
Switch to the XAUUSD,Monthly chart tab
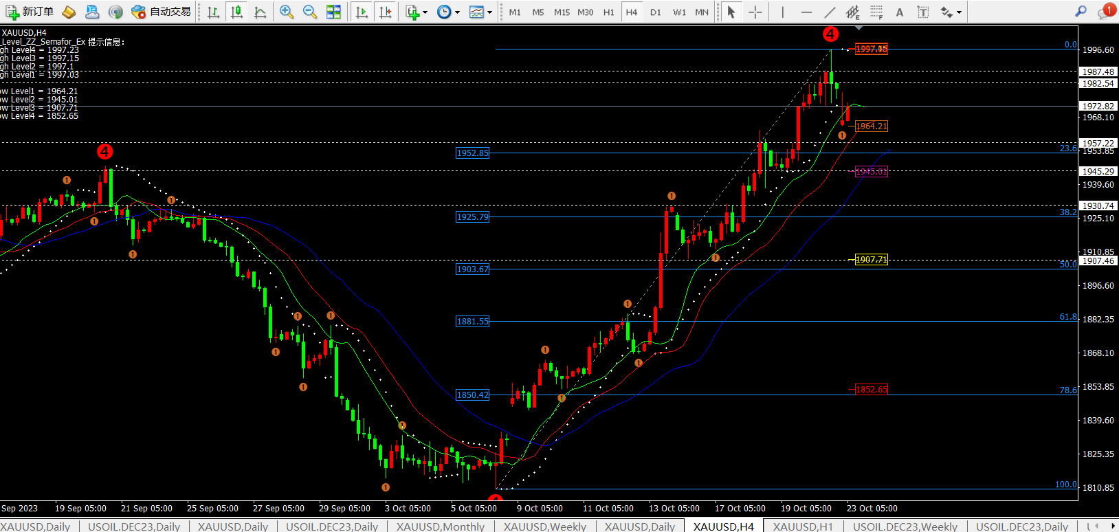pyautogui.click(x=441, y=527)
